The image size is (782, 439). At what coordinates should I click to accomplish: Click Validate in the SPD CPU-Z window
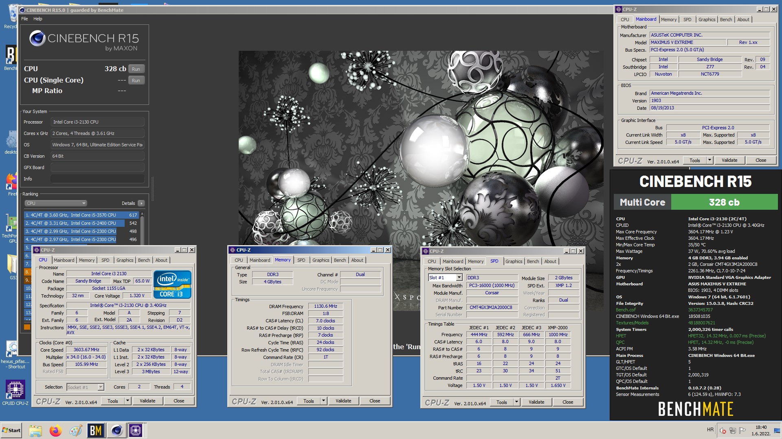coord(536,402)
